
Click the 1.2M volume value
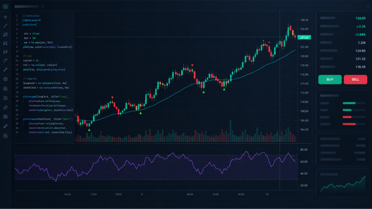click(x=361, y=43)
